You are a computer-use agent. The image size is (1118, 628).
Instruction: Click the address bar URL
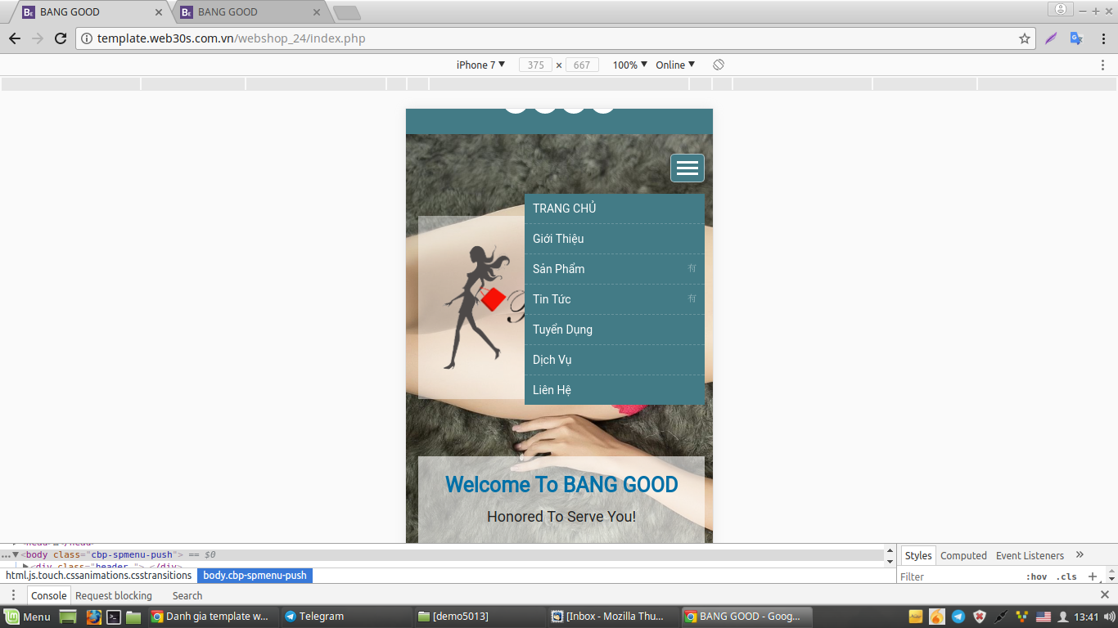(232, 38)
